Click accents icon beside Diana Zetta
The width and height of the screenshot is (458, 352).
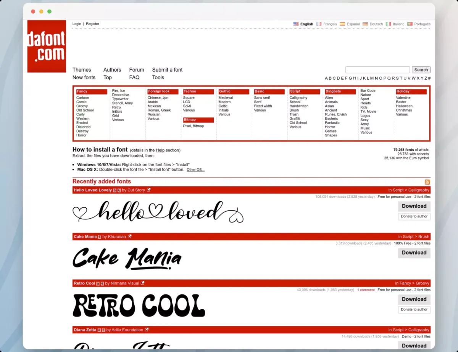[x=99, y=330]
